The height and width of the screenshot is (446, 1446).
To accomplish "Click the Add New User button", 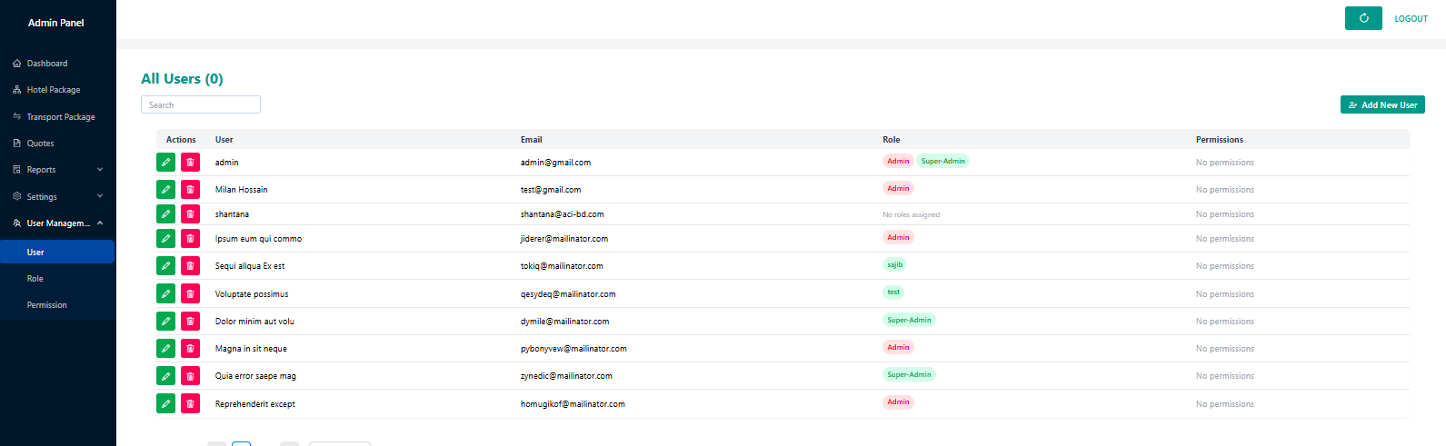I will [x=1381, y=105].
